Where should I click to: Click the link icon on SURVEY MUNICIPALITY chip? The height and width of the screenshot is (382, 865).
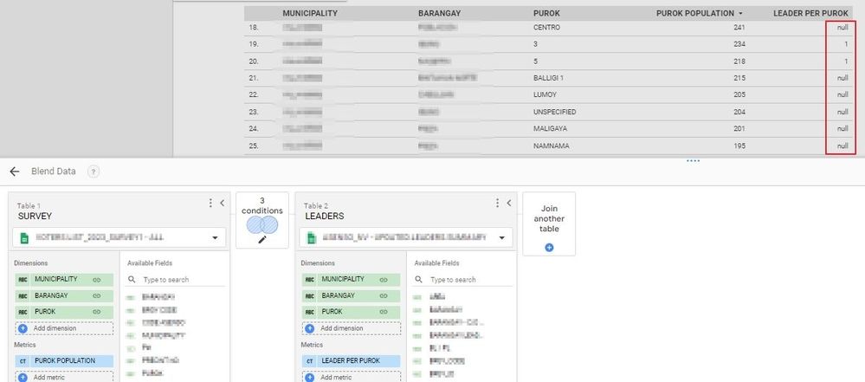tap(96, 279)
